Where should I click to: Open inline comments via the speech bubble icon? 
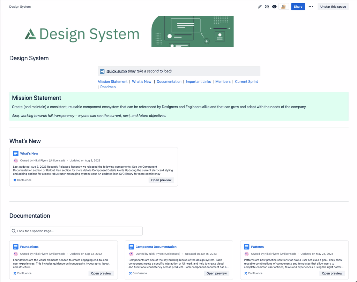pos(267,6)
